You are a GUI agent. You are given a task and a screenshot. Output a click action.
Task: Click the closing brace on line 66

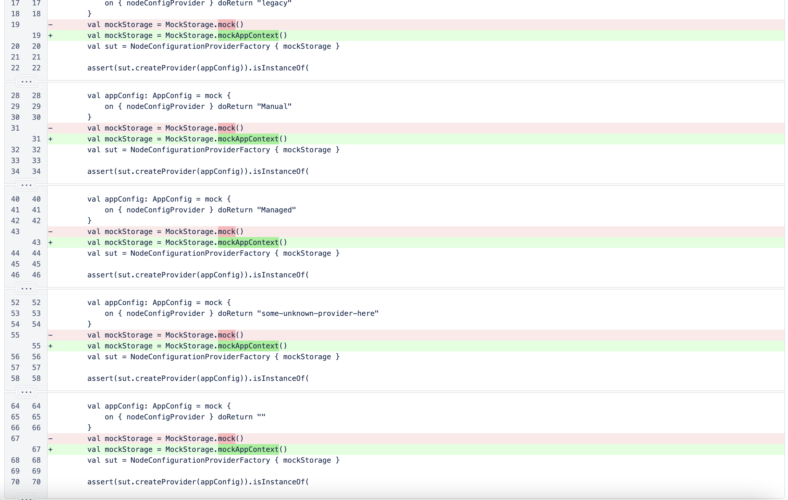[89, 428]
